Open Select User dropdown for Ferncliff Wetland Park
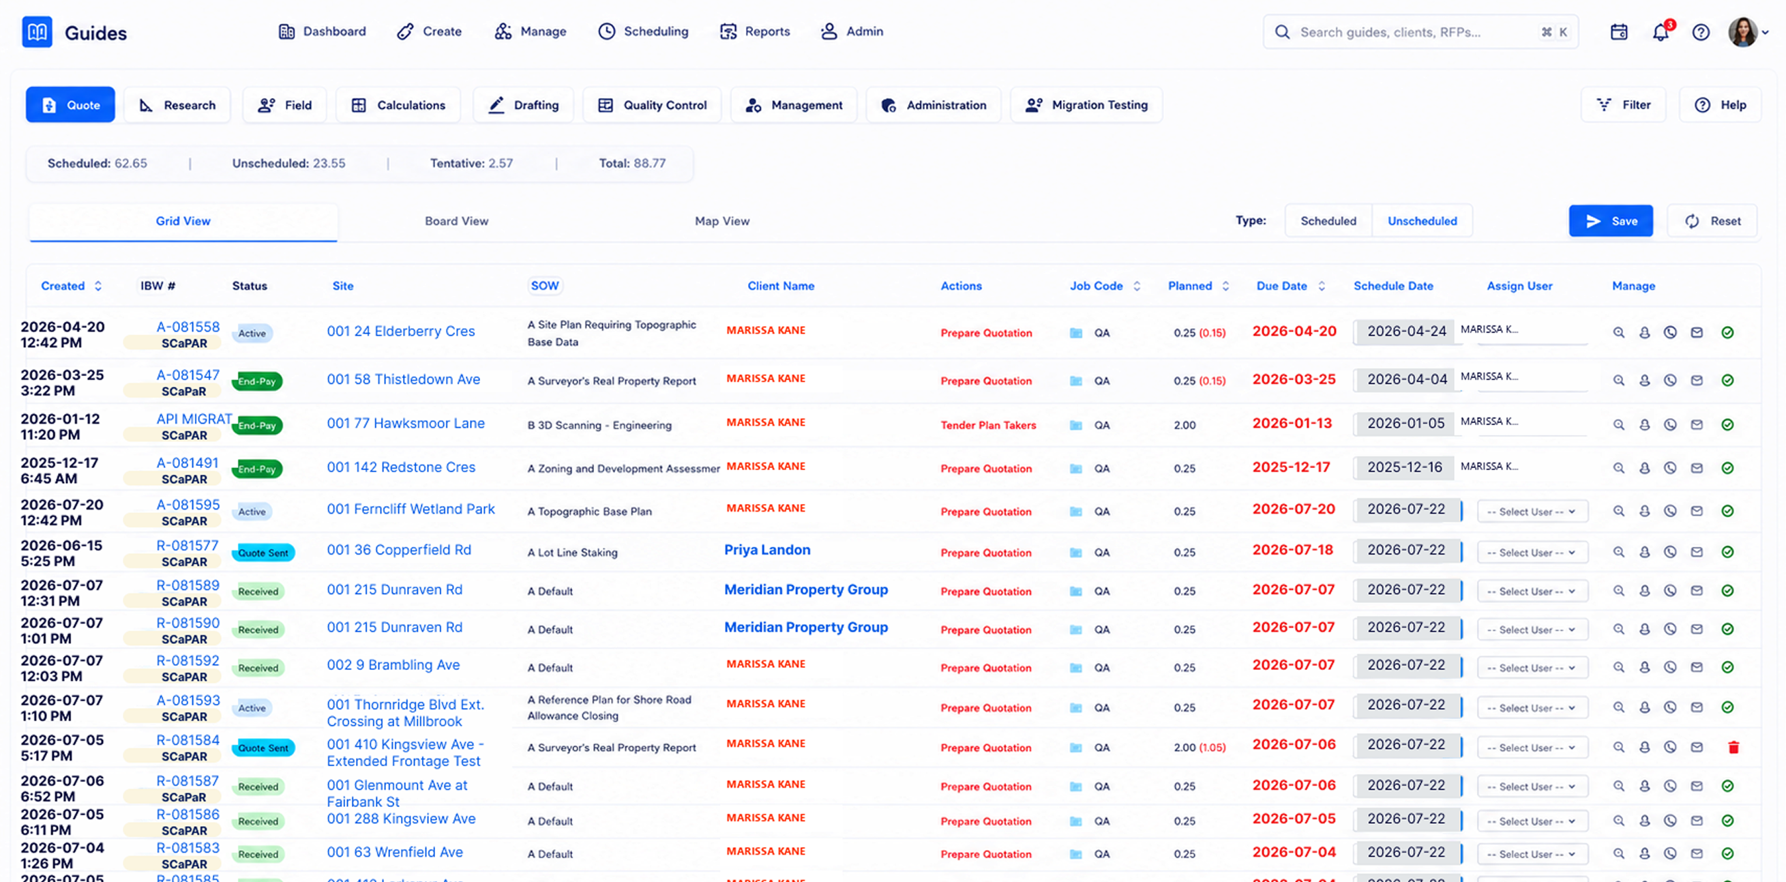The height and width of the screenshot is (882, 1786). [1532, 511]
